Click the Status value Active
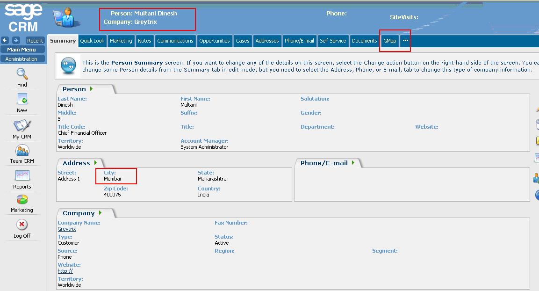Image resolution: width=539 pixels, height=291 pixels. pos(222,243)
